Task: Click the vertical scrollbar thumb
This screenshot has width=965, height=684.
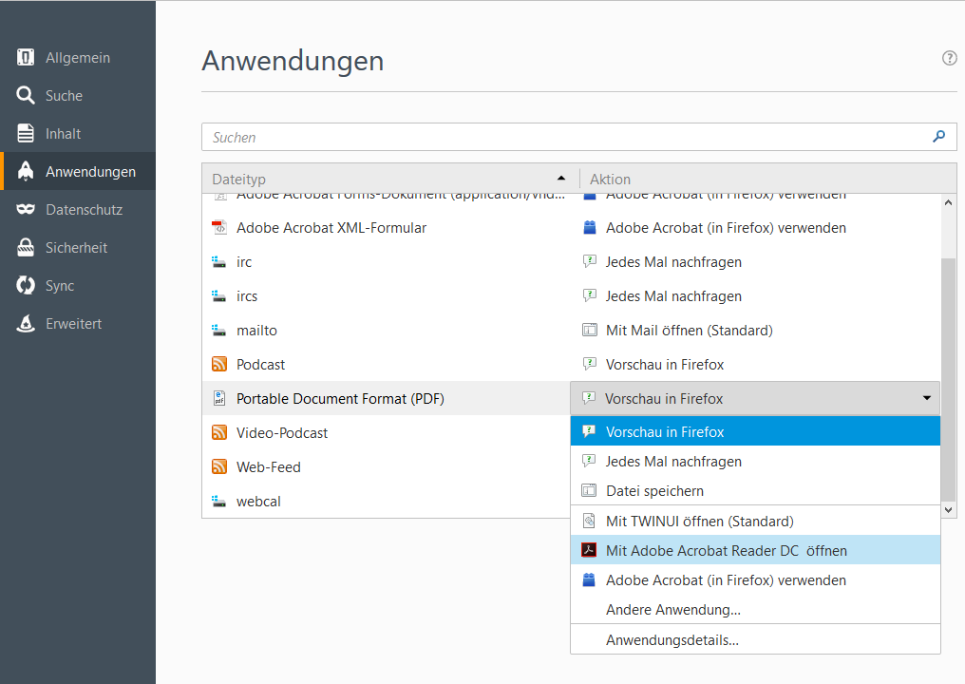Action: tap(949, 379)
